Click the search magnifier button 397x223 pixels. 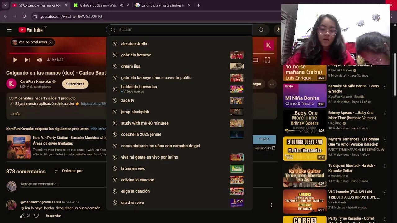click(261, 30)
